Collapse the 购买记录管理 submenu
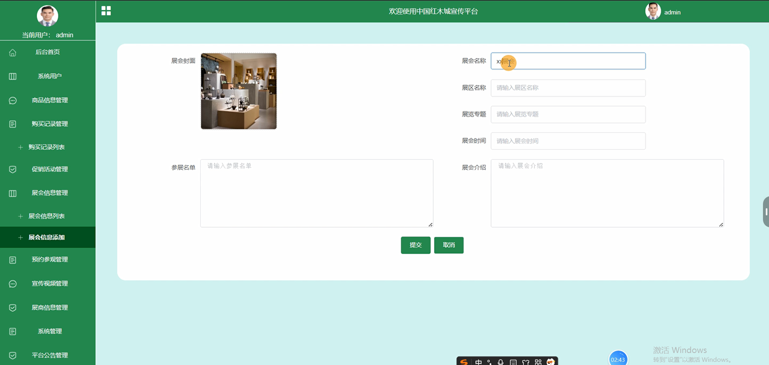 50,124
